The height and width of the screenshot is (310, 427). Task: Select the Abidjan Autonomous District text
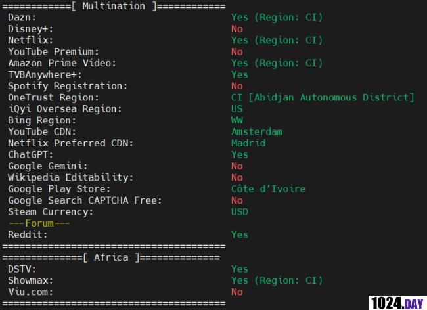331,97
